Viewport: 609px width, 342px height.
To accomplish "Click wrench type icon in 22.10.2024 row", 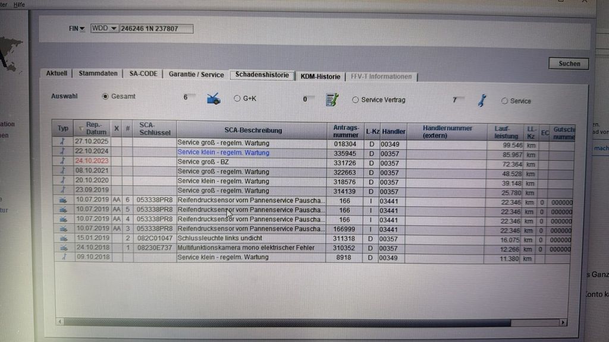I will 62,151.
